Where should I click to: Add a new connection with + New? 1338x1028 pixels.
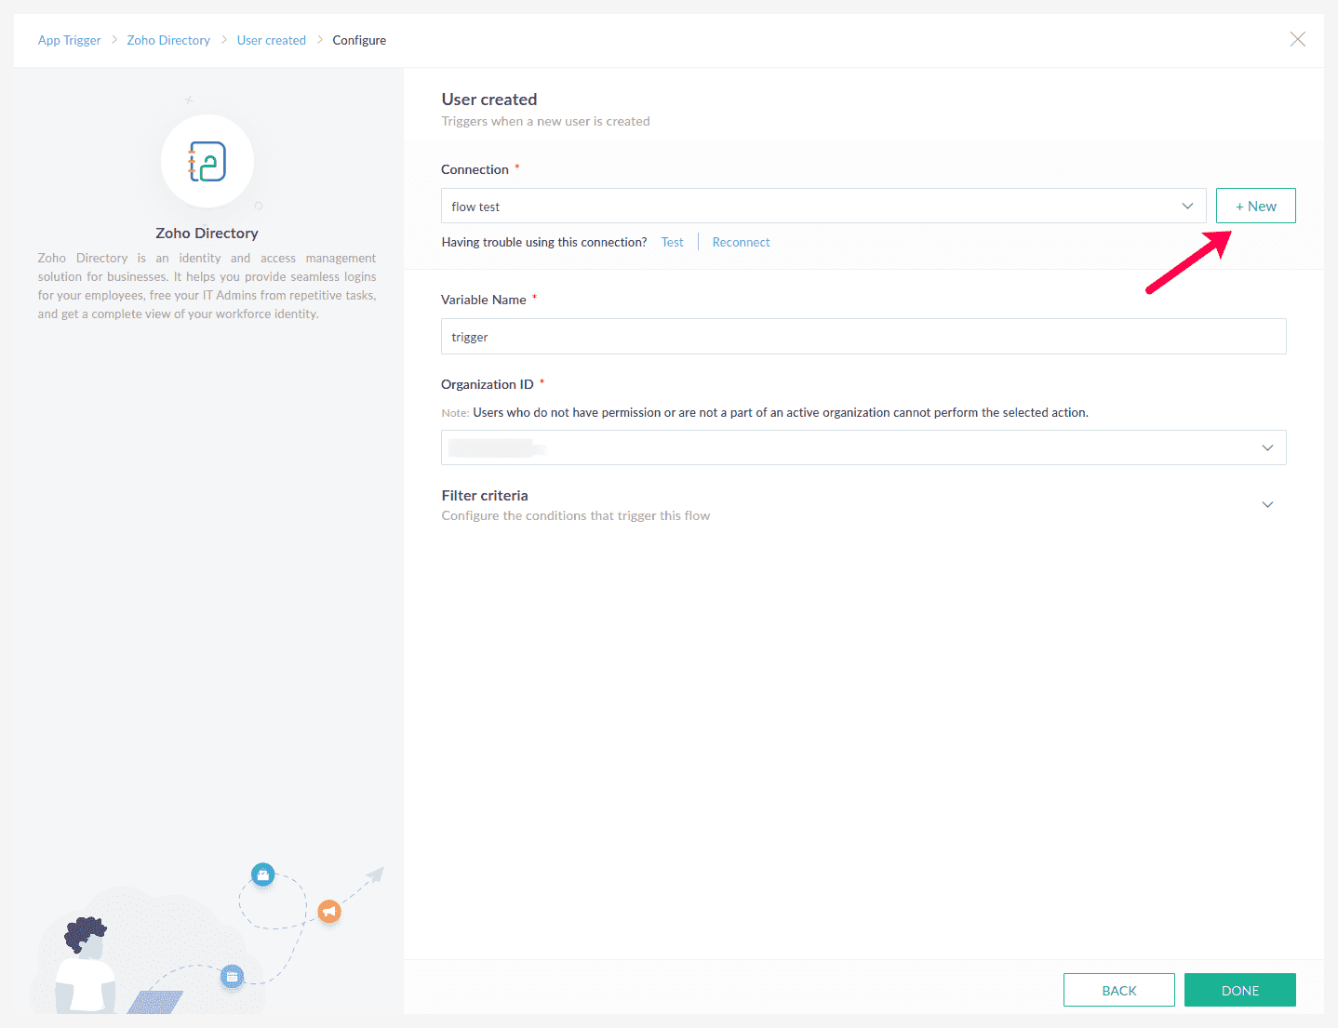click(1256, 206)
